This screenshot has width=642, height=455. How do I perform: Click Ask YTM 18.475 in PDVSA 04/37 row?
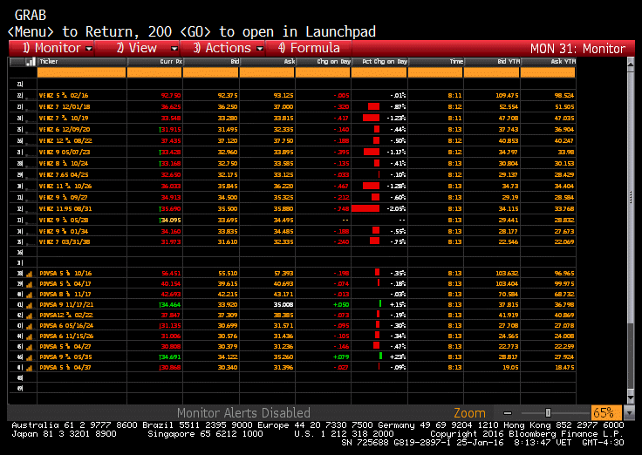(x=565, y=368)
